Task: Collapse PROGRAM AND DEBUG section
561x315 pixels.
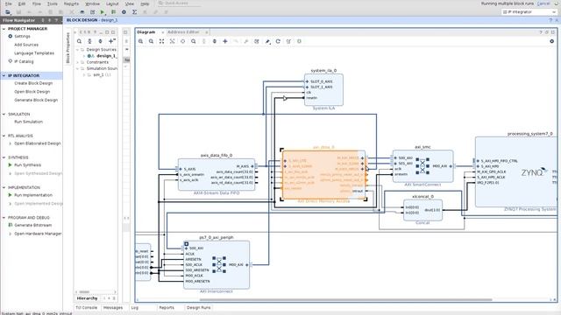Action: click(4, 218)
